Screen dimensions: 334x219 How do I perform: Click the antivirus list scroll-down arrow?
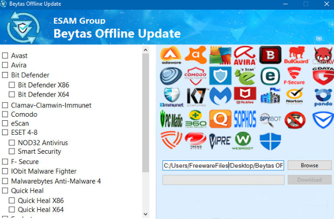(145, 214)
